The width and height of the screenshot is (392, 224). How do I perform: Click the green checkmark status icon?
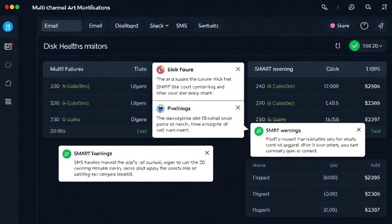coord(354,46)
